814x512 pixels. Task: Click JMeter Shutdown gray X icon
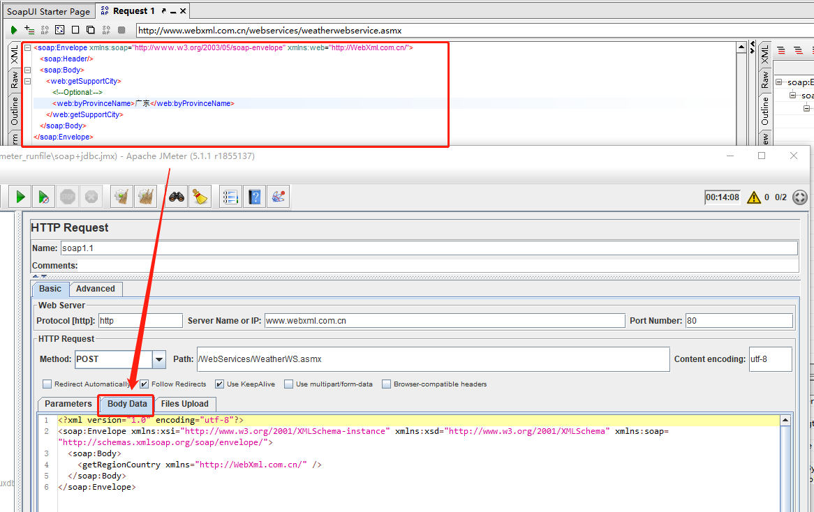coord(91,197)
